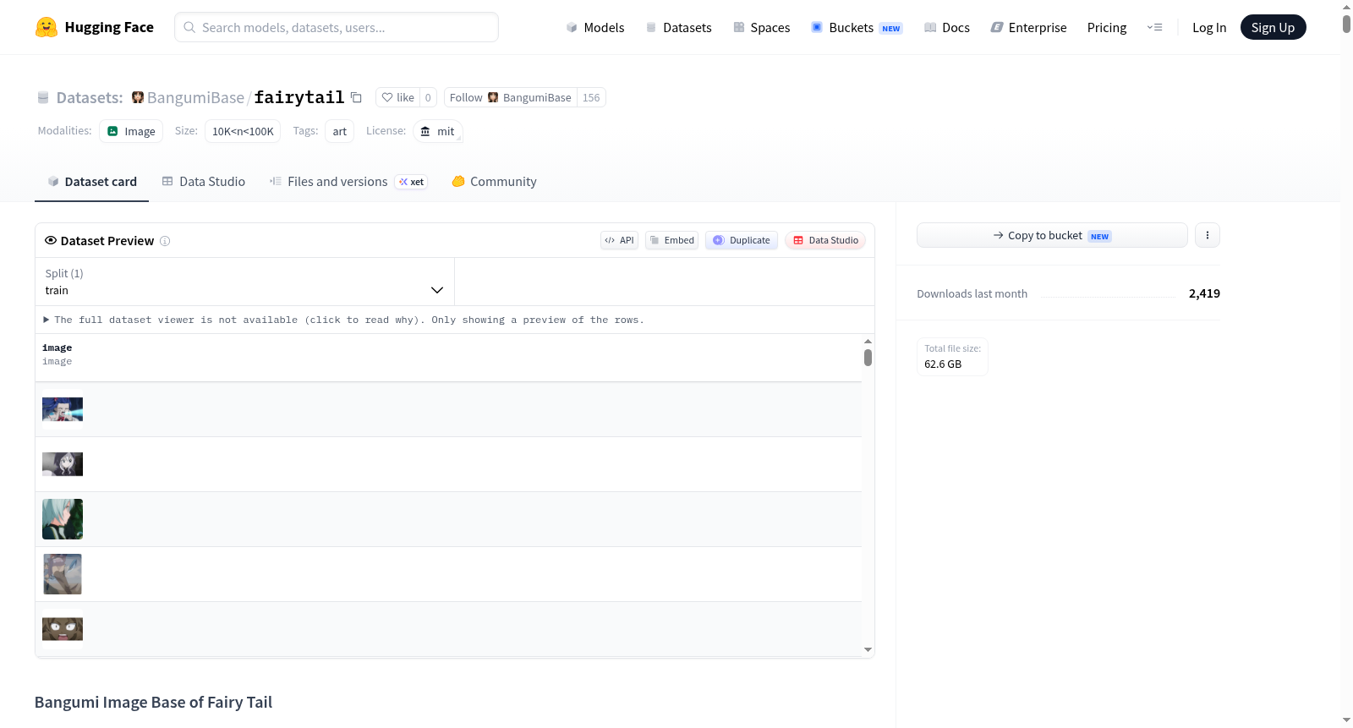The width and height of the screenshot is (1353, 728).
Task: Open the Community tab
Action: (494, 182)
